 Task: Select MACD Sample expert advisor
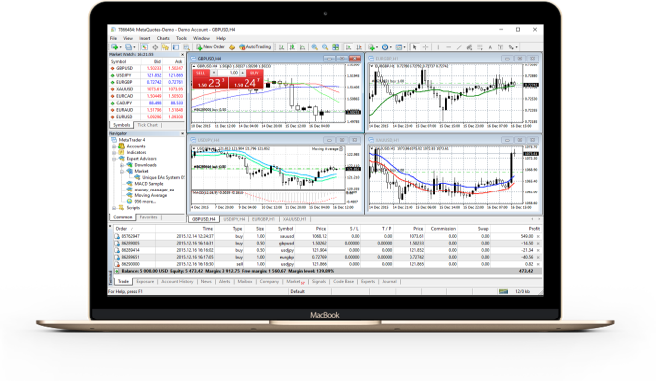148,184
